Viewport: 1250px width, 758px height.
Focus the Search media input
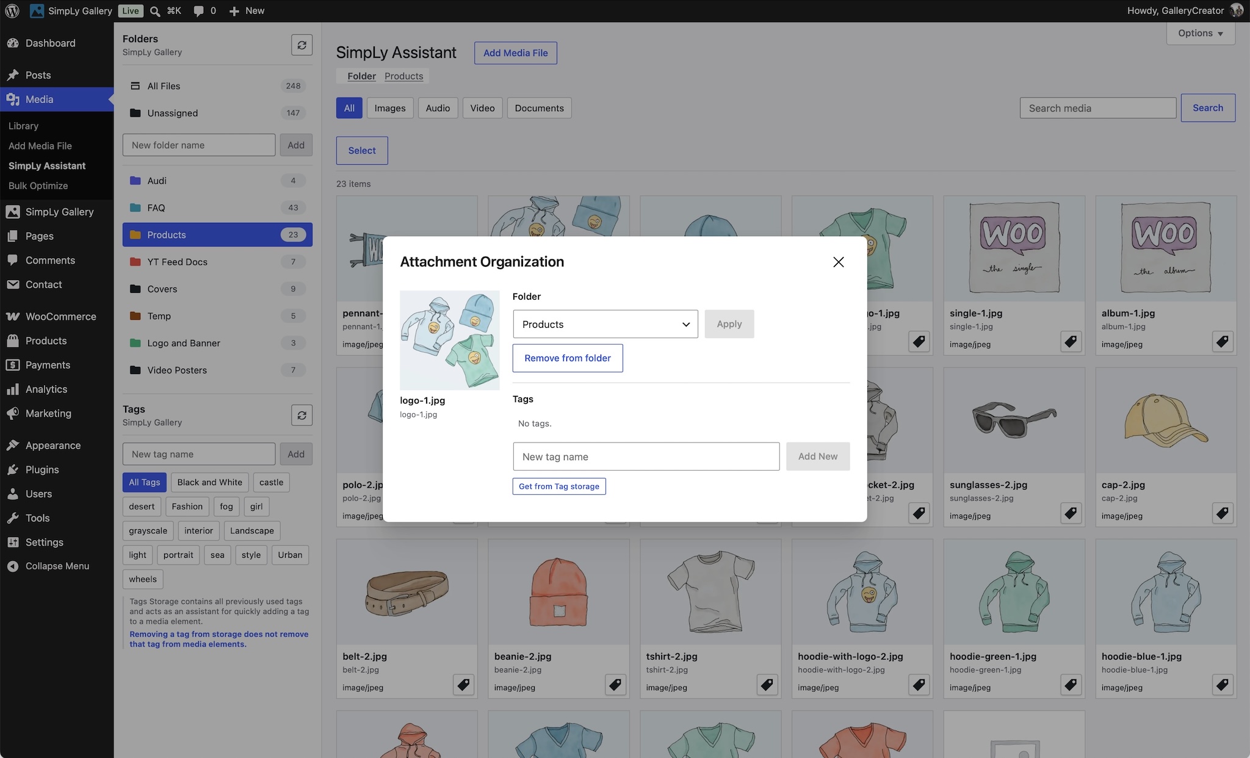pyautogui.click(x=1098, y=108)
